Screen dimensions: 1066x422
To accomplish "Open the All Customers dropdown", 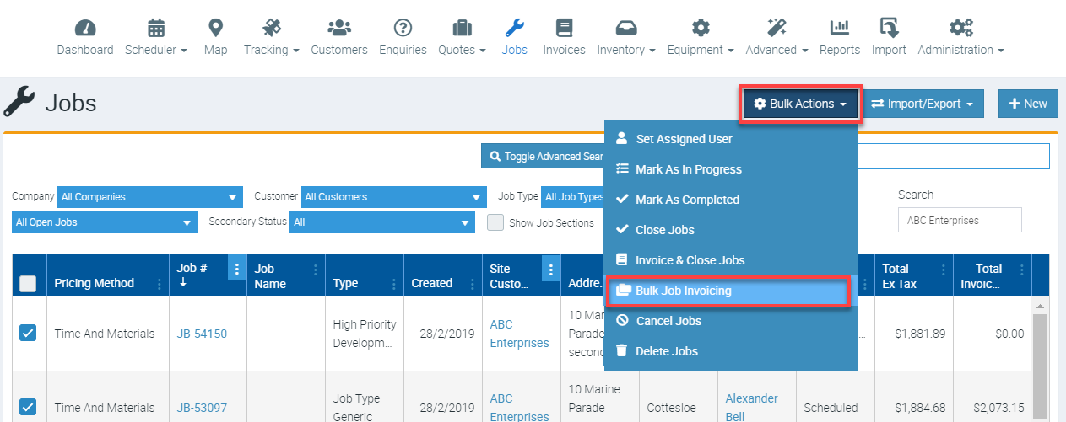I will (x=394, y=197).
